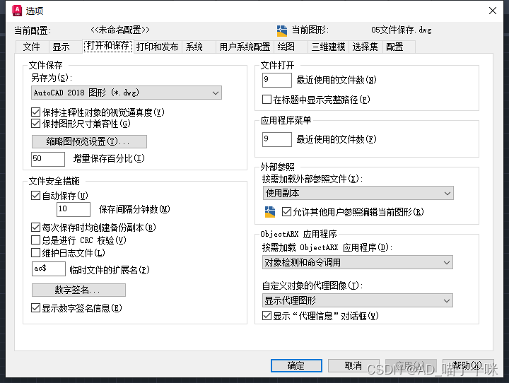The height and width of the screenshot is (383, 509).
Task: Expand 按需加载 ObjectARX 应用程序 dropdown
Action: coord(358,262)
